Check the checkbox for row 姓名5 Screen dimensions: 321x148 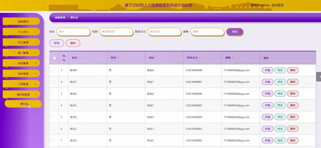pos(53,105)
